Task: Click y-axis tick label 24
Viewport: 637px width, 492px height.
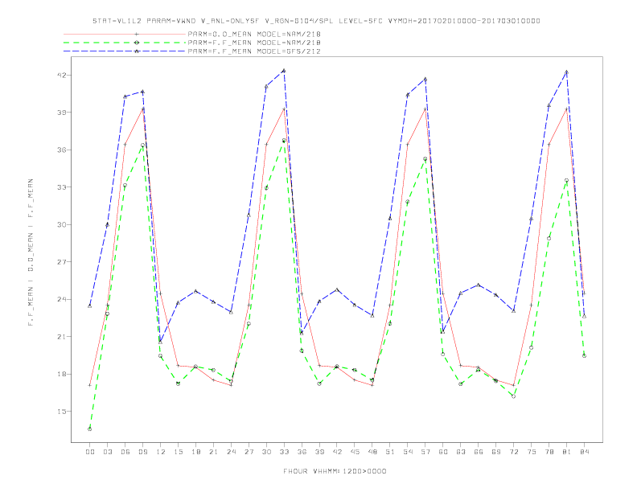Action: click(61, 299)
